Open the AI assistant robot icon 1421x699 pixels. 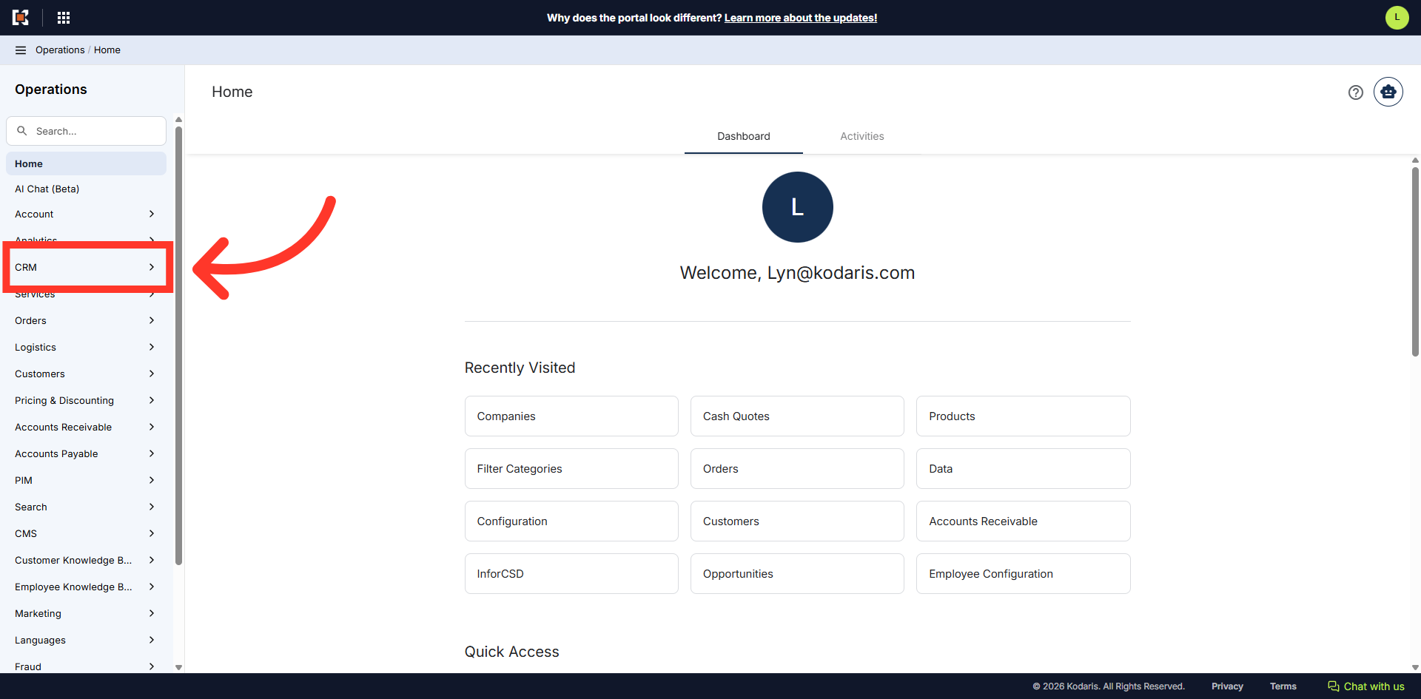[1388, 92]
